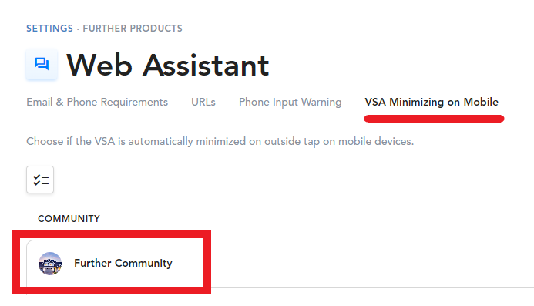Switch to Email & Phone Requirements tab
This screenshot has height=306, width=534.
(x=97, y=102)
